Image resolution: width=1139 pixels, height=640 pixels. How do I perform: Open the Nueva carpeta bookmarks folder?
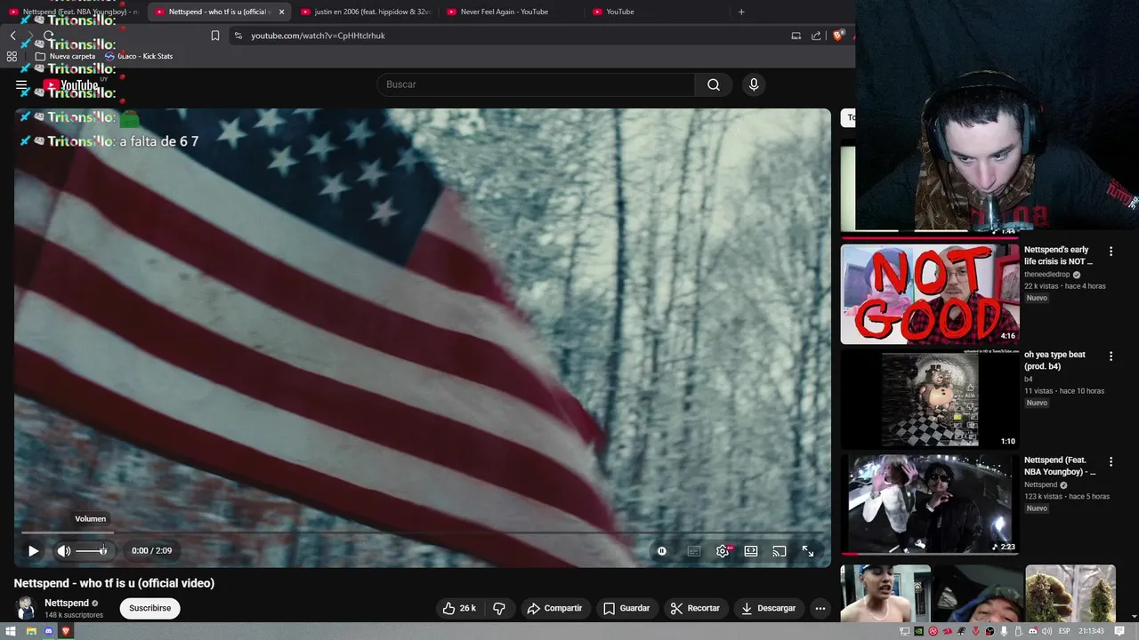pos(65,56)
